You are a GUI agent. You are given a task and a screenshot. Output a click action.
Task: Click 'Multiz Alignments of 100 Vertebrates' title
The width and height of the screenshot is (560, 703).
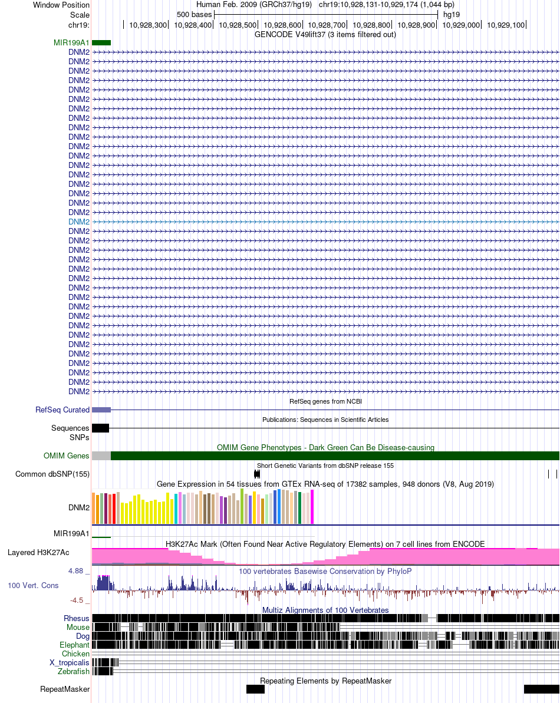pos(325,610)
